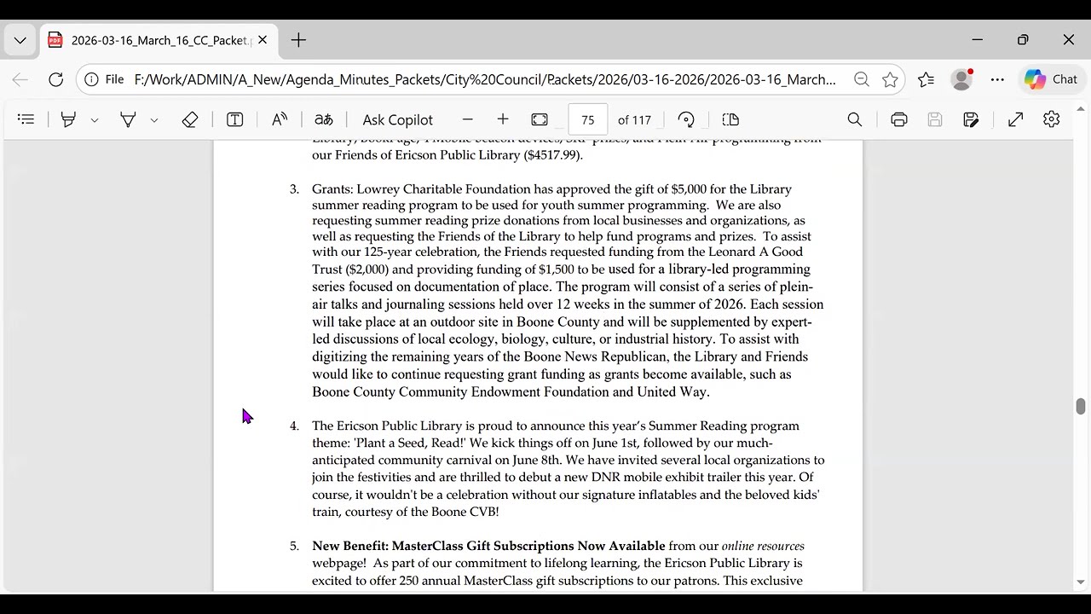Restore down the browser window
1091x614 pixels.
coord(1023,40)
